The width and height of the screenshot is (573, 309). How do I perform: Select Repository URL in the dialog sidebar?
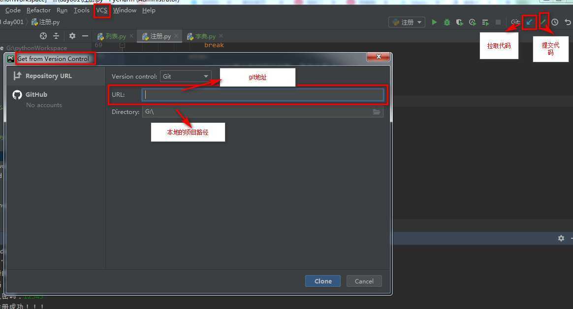(56, 76)
